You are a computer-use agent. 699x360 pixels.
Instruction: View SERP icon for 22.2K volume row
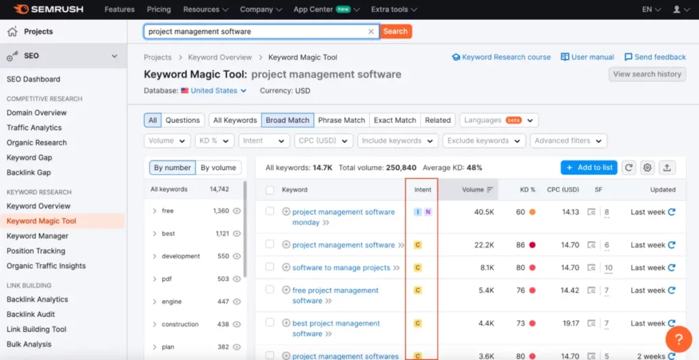pyautogui.click(x=591, y=245)
